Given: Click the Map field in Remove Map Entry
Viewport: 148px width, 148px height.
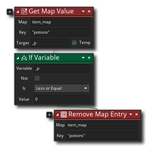Looking at the screenshot, I should 102,125.
